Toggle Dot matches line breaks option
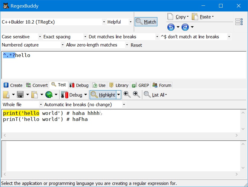 (123, 37)
